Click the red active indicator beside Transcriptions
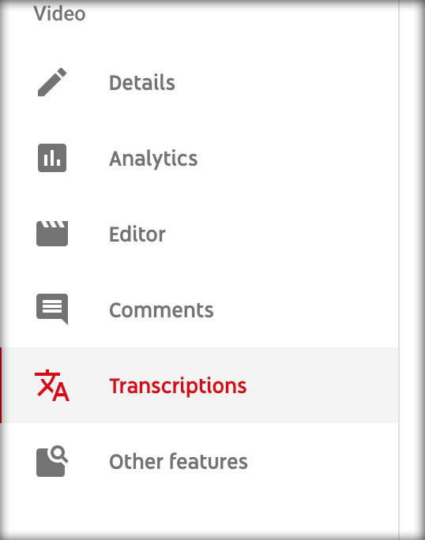This screenshot has width=425, height=540. 1,385
